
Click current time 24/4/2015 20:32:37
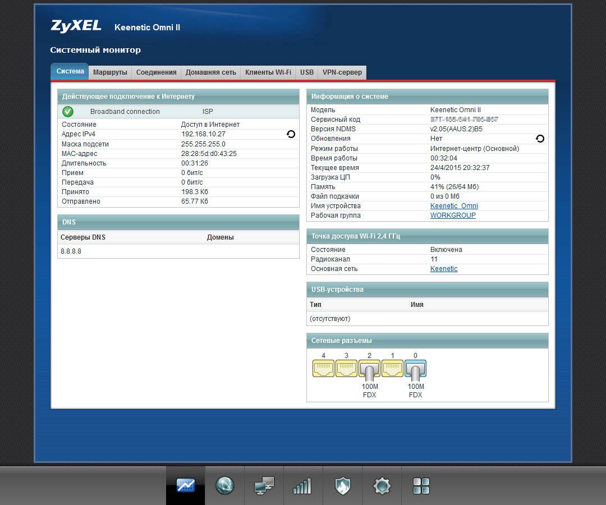[460, 168]
